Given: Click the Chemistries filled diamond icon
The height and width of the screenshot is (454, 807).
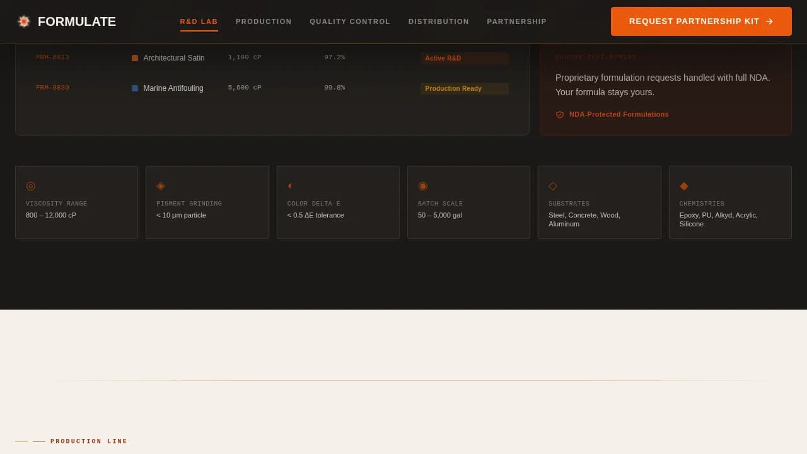Looking at the screenshot, I should point(684,186).
